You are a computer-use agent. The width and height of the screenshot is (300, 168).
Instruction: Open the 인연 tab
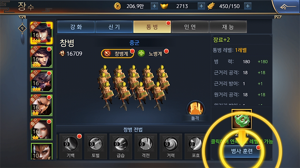190,27
